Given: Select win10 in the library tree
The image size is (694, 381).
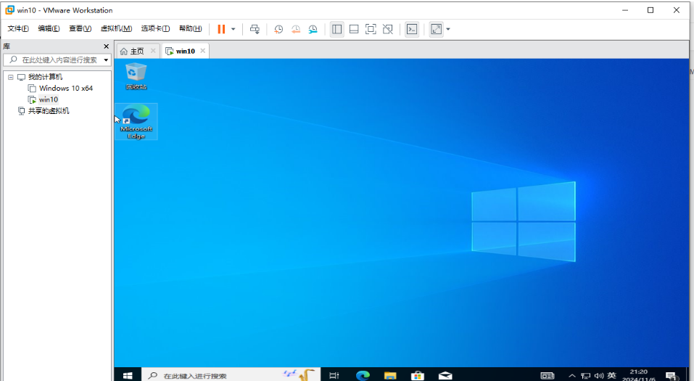Looking at the screenshot, I should pos(49,99).
